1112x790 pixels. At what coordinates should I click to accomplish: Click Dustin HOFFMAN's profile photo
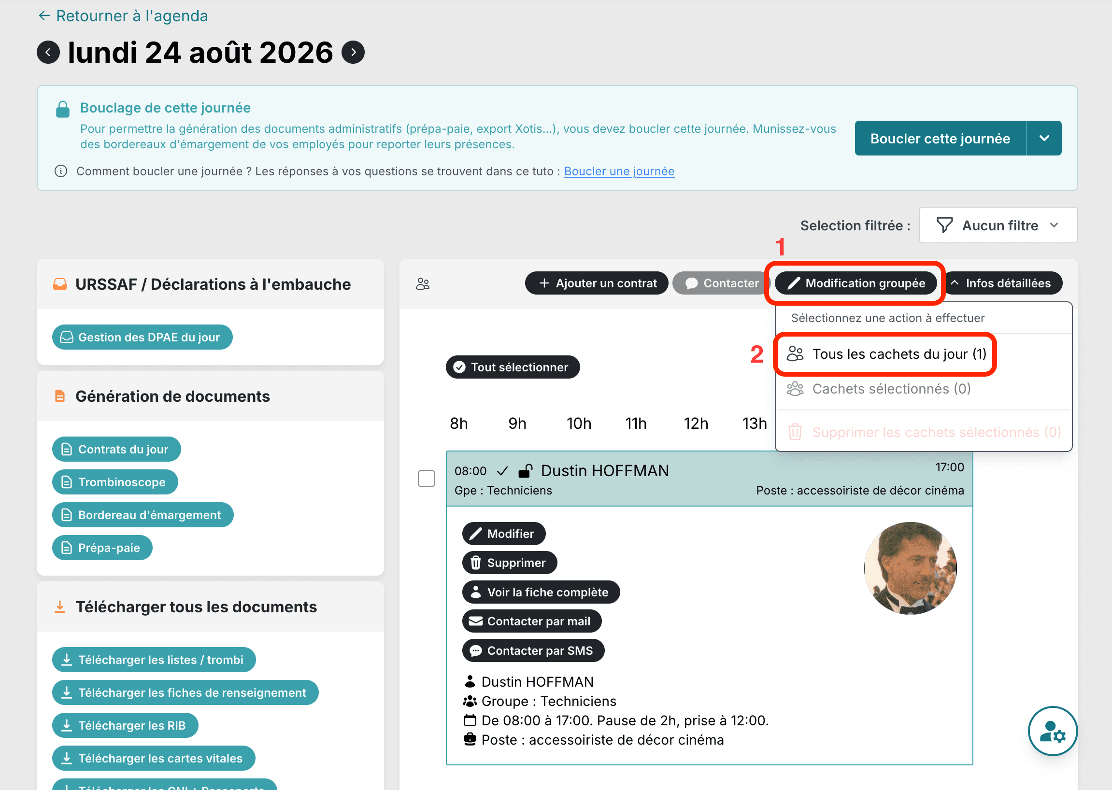910,568
